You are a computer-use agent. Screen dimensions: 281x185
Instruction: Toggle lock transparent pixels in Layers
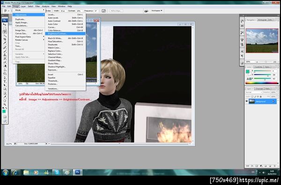(x=252, y=96)
